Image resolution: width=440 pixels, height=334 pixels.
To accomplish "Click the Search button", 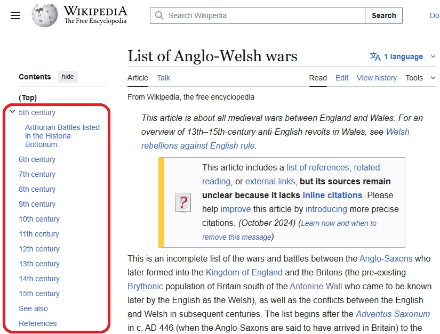I will pyautogui.click(x=383, y=15).
